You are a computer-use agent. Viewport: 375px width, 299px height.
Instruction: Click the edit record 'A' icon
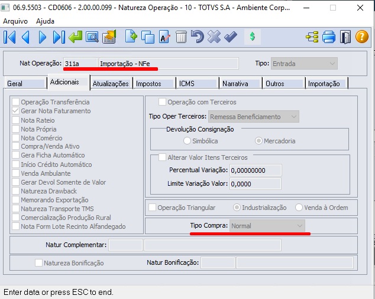[x=164, y=37]
